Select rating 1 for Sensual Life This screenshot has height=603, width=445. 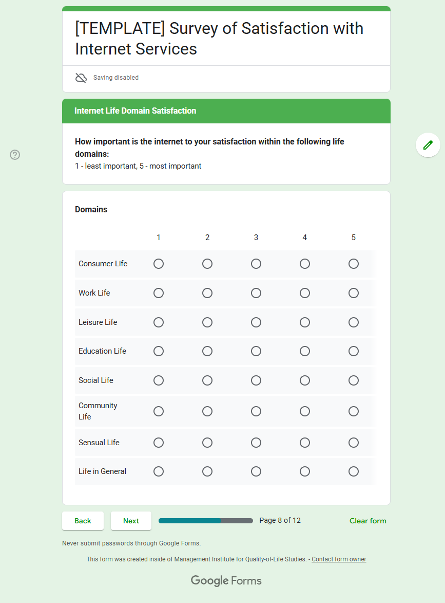click(x=159, y=443)
